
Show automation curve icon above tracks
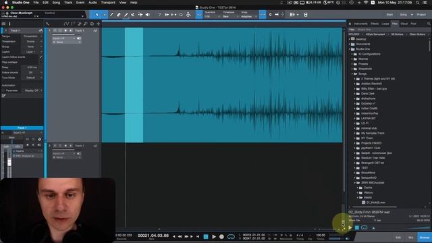66,24
